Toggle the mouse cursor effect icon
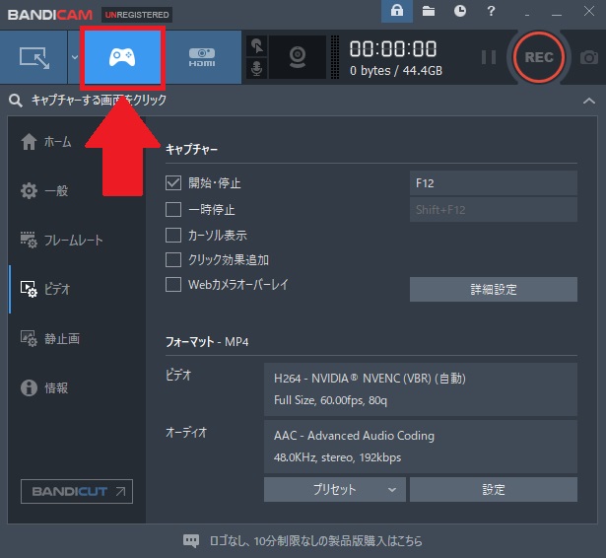The image size is (606, 558). 256,46
